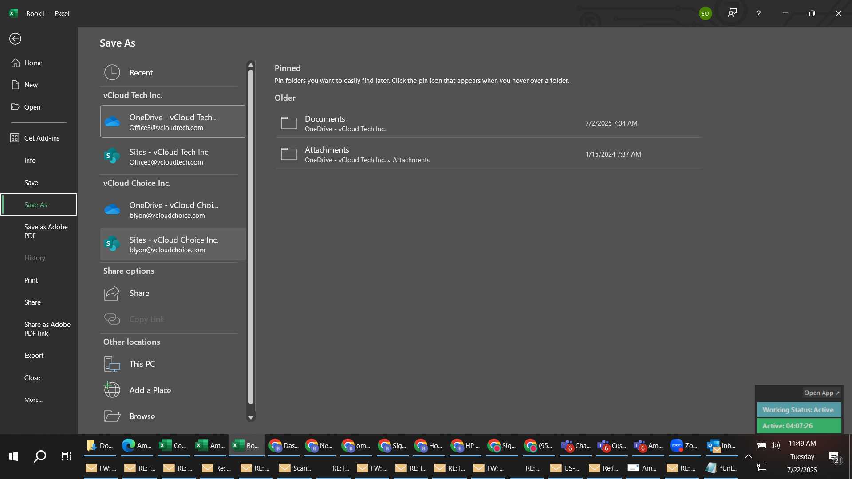Image resolution: width=852 pixels, height=479 pixels.
Task: Click the Attachments folder icon
Action: tap(289, 154)
